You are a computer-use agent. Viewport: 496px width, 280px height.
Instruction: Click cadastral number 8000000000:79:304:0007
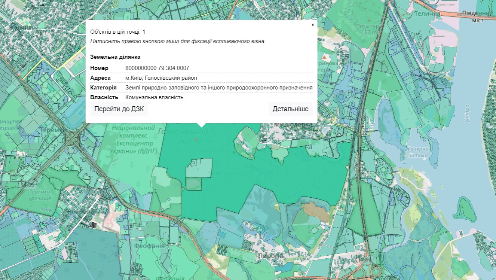coord(157,68)
